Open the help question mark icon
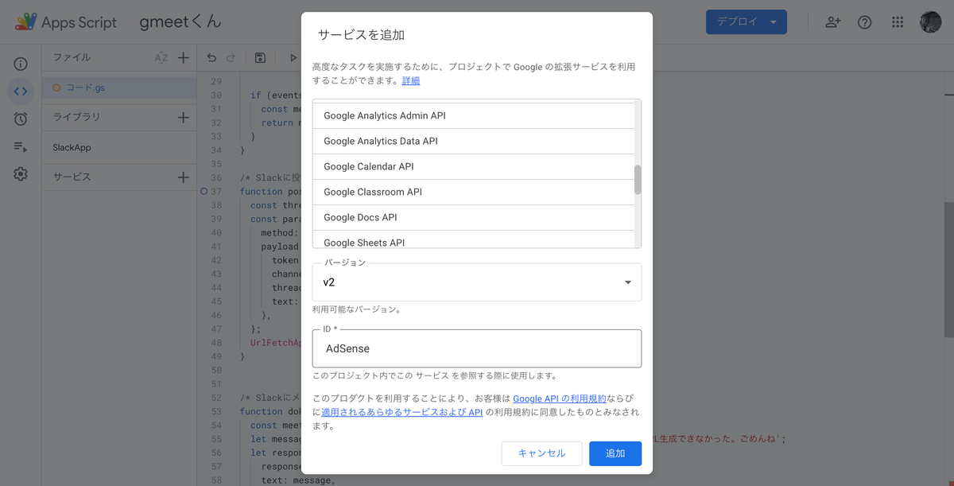This screenshot has height=486, width=954. pyautogui.click(x=865, y=22)
